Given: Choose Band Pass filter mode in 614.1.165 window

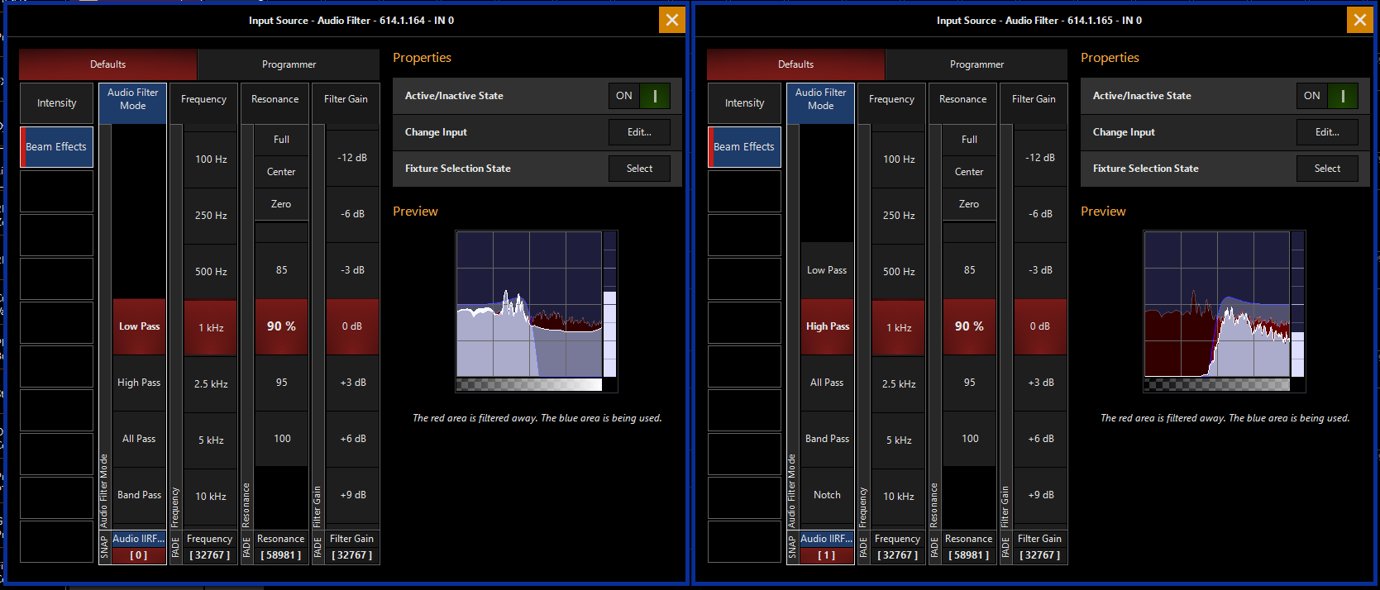Looking at the screenshot, I should pos(827,439).
